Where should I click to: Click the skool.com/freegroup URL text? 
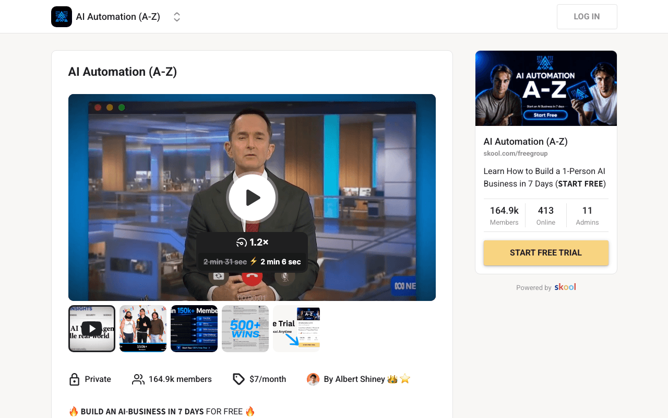point(516,154)
